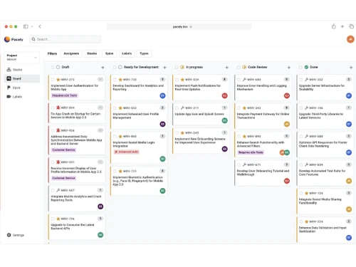This screenshot has height=267, width=356.
Task: Click assignee avatar on Integrate Payment Gateway card
Action: coord(287,124)
